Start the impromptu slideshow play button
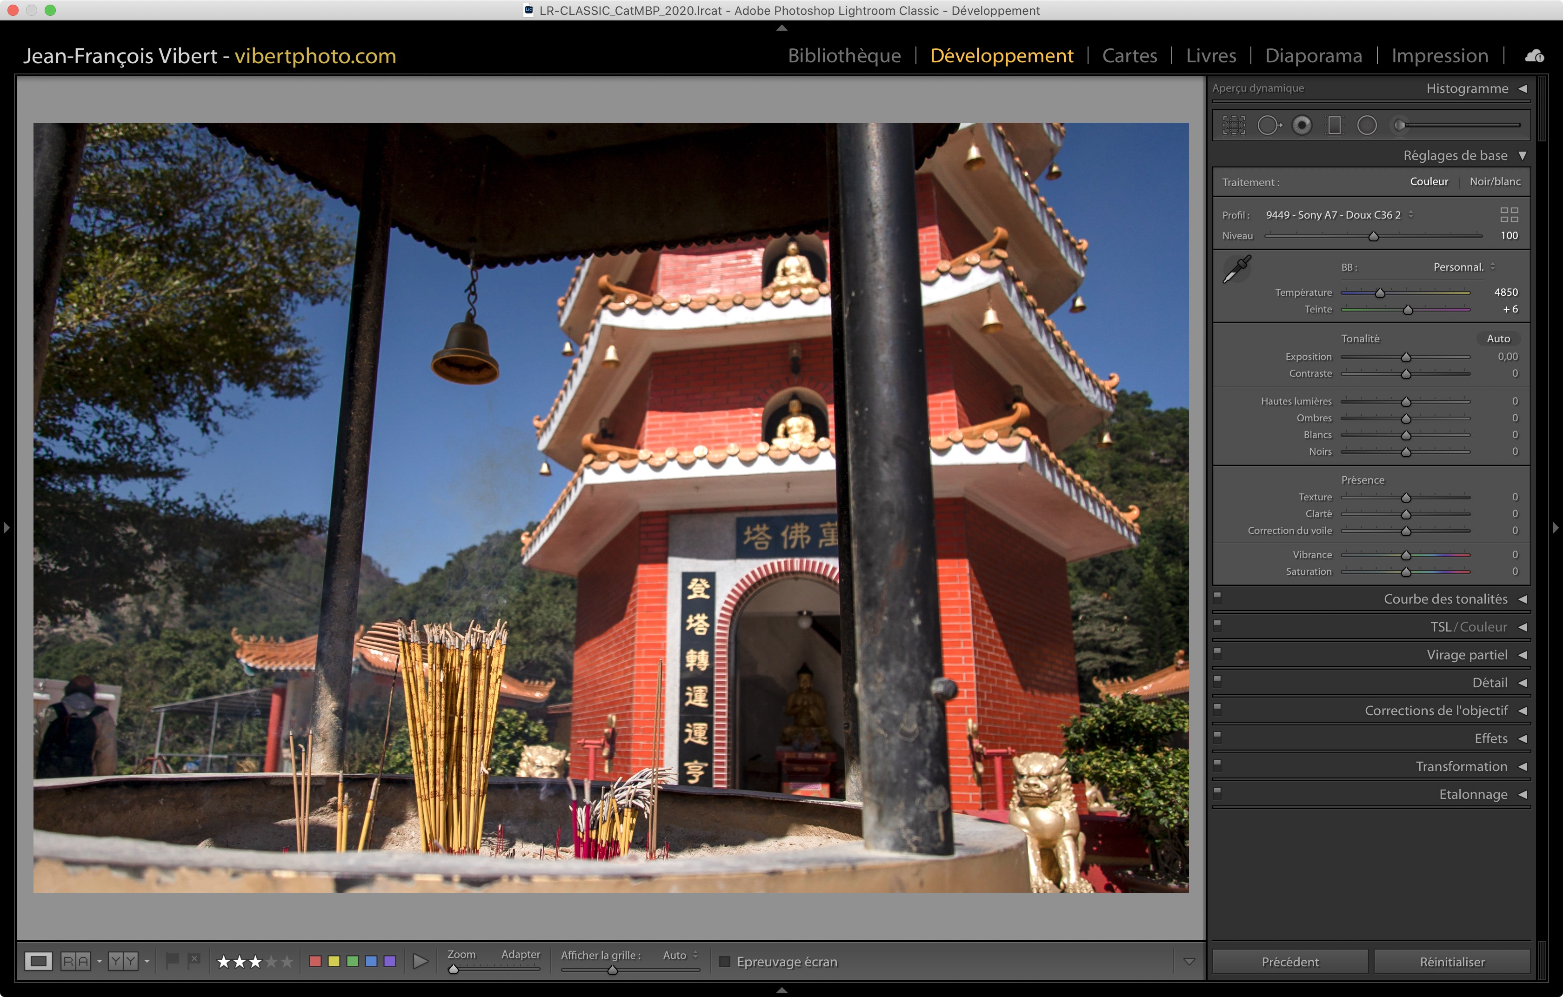This screenshot has height=997, width=1563. pos(420,961)
